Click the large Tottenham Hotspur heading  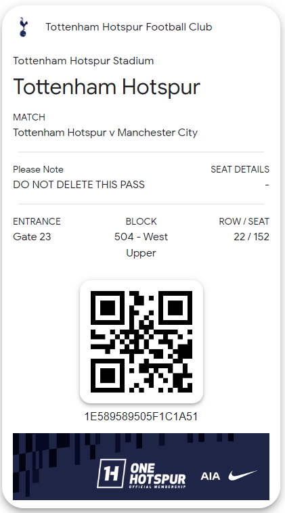click(x=107, y=87)
